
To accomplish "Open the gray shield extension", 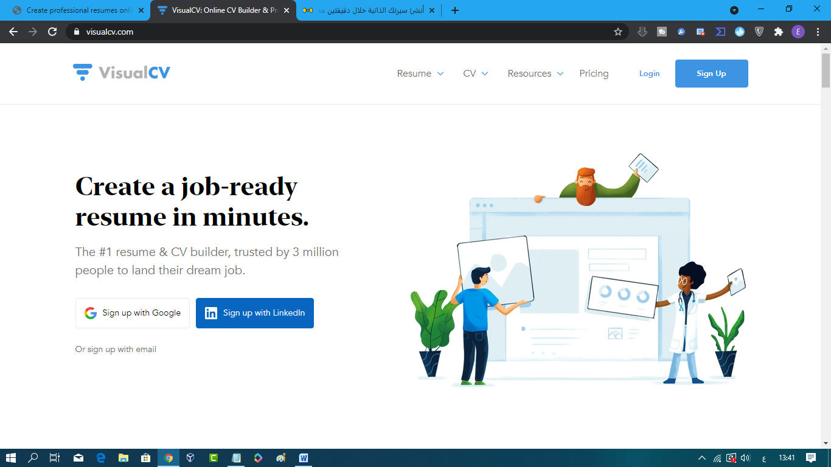I will (x=759, y=32).
